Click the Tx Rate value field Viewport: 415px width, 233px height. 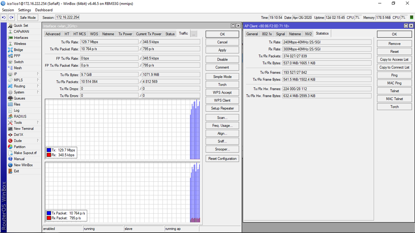(327, 42)
